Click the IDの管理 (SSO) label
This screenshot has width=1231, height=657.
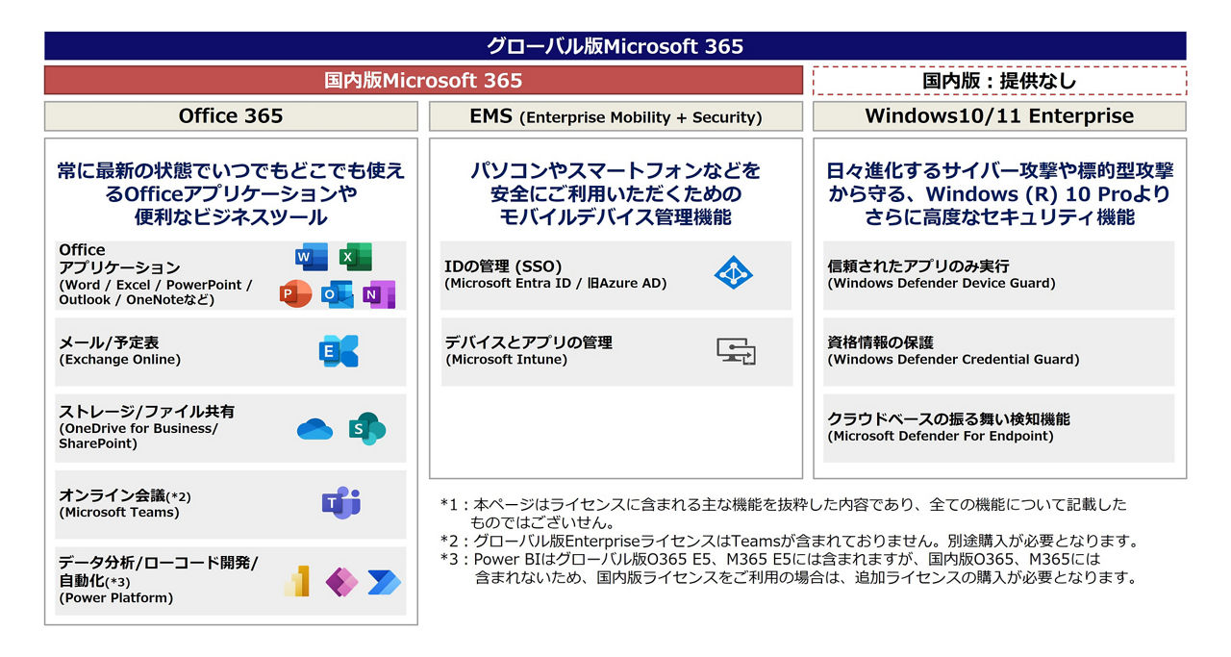(503, 266)
